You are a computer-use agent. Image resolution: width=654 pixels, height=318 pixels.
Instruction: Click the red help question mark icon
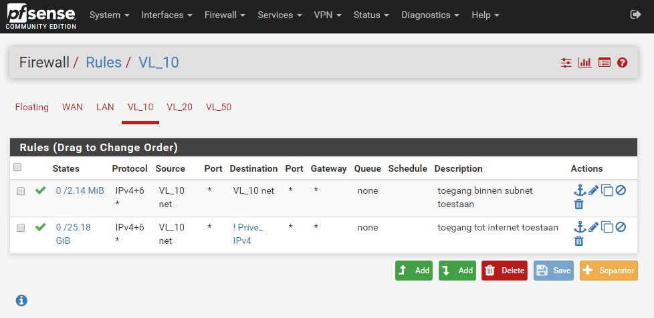tap(623, 63)
